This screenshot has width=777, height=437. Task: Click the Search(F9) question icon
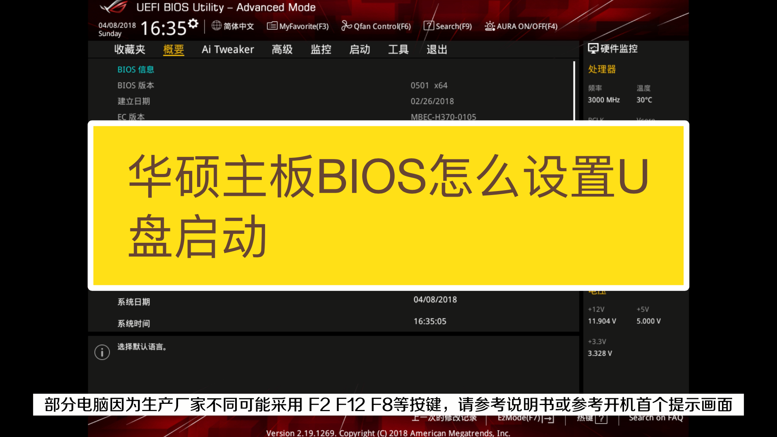(429, 26)
